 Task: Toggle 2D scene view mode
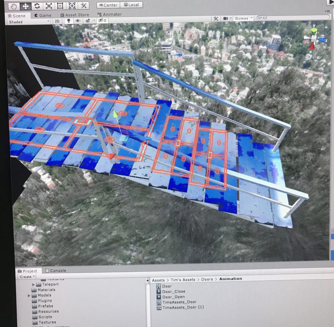57,21
